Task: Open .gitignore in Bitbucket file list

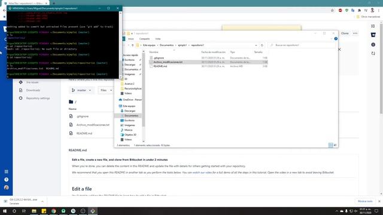Action: tap(83, 116)
